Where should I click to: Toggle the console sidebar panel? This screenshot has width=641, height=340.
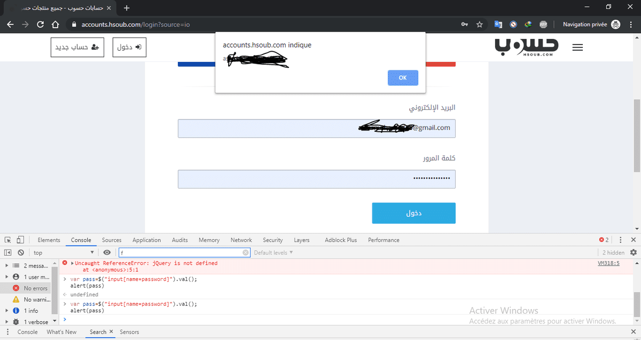[8, 252]
